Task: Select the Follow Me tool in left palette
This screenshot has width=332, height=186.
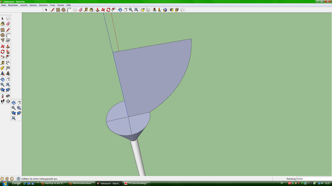Action: pos(8,52)
